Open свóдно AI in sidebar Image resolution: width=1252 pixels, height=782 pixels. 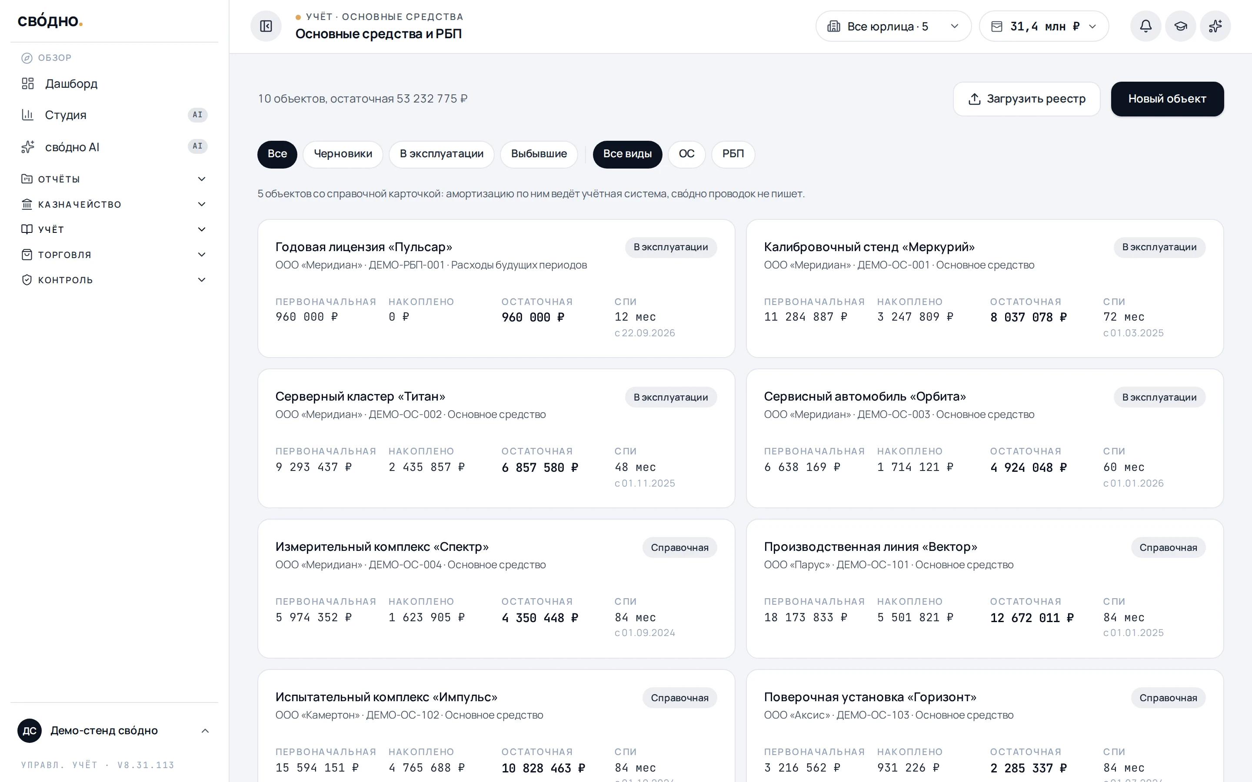[114, 147]
